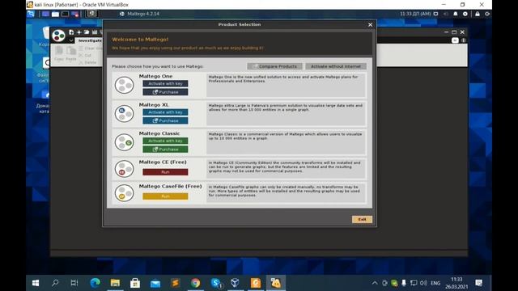Click the Maltego application logo button
The width and height of the screenshot is (518, 291).
(x=58, y=36)
